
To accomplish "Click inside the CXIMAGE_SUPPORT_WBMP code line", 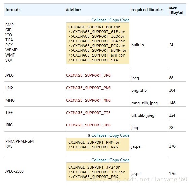I will pyautogui.click(x=98, y=50).
